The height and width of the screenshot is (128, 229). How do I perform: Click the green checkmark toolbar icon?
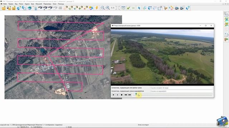click(x=128, y=8)
